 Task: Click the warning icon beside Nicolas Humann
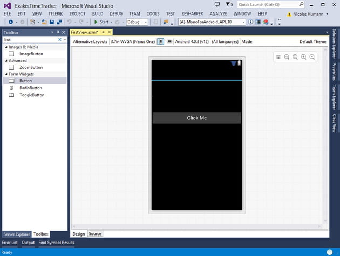(x=289, y=15)
